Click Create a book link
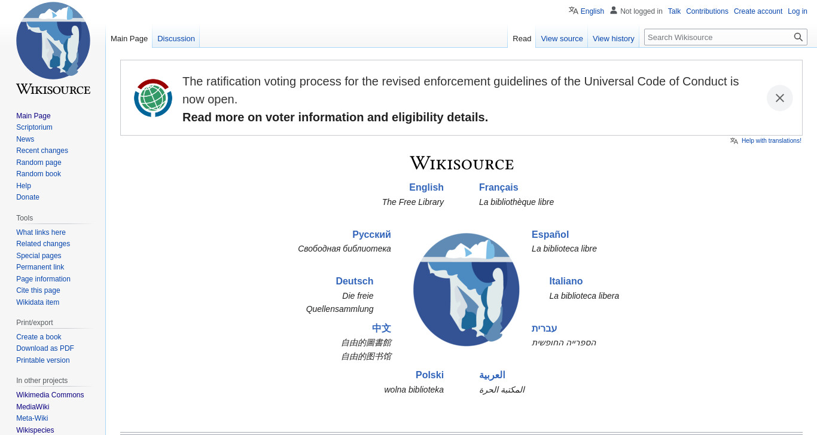This screenshot has height=435, width=817. (39, 337)
